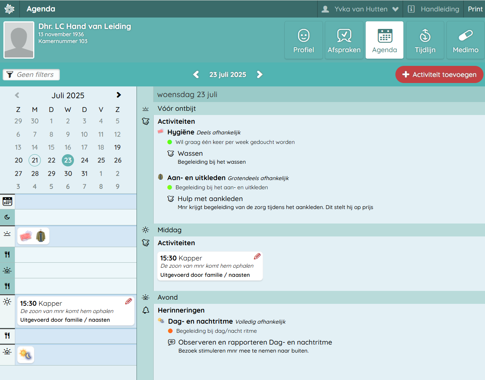The width and height of the screenshot is (485, 380).
Task: Open the Tijdlijn view
Action: [425, 40]
